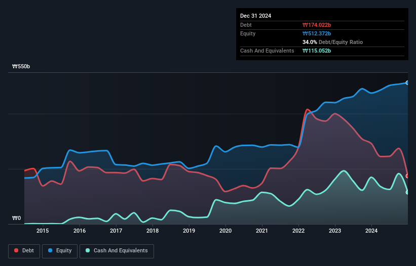The height and width of the screenshot is (266, 416).
Task: Click the 2017 x-axis label
Action: (116, 231)
